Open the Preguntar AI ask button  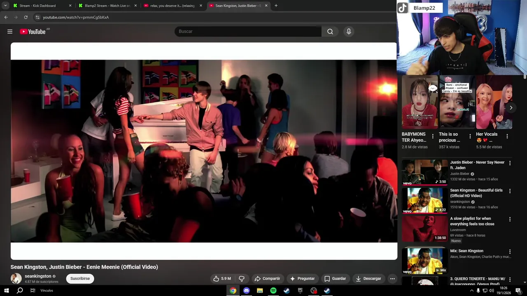302,279
